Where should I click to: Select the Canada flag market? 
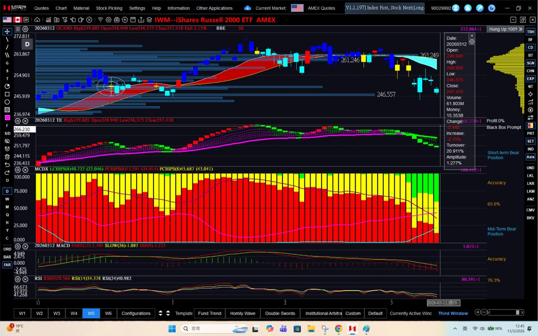pos(18,20)
